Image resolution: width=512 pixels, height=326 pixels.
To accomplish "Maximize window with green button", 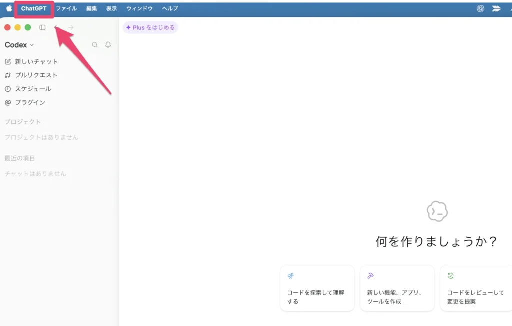I will [28, 28].
